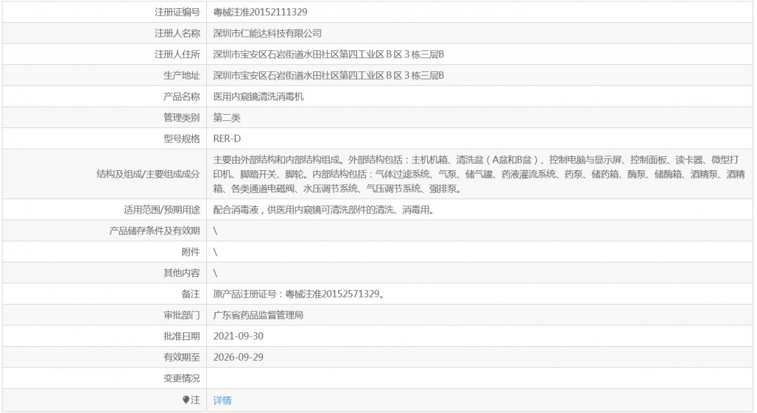
Task: Click management category value 第二类
Action: (227, 117)
